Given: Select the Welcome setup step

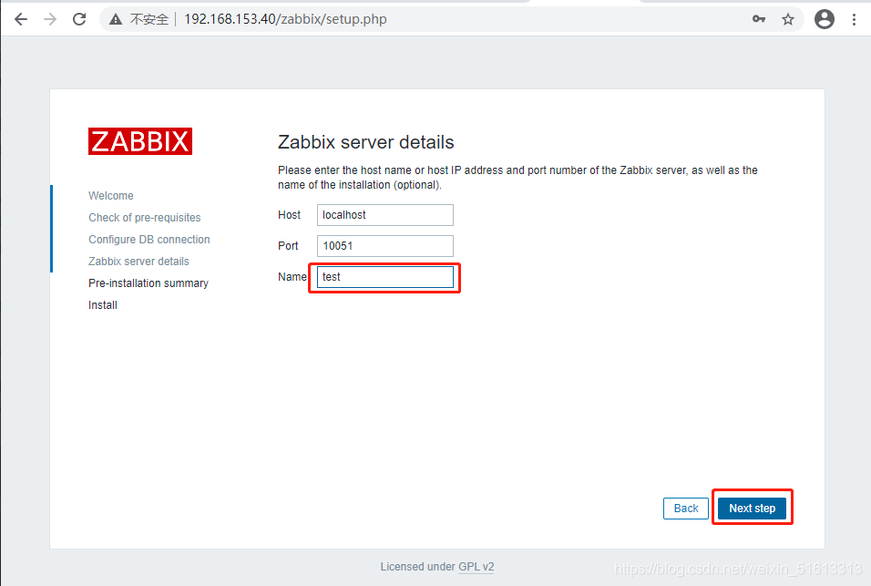Looking at the screenshot, I should coord(111,196).
